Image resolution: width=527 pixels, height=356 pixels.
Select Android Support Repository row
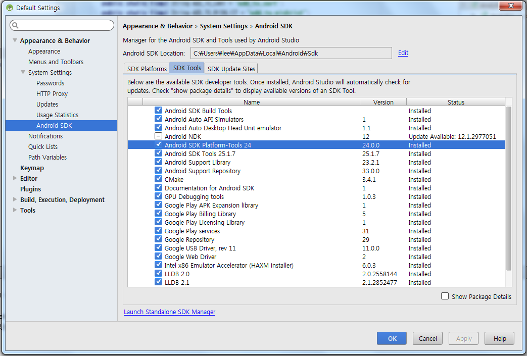(316, 171)
